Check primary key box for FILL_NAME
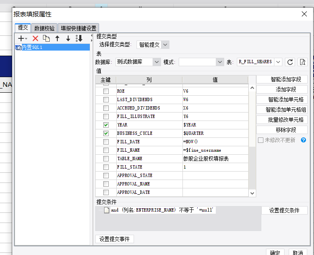The image size is (314, 255). click(106, 150)
